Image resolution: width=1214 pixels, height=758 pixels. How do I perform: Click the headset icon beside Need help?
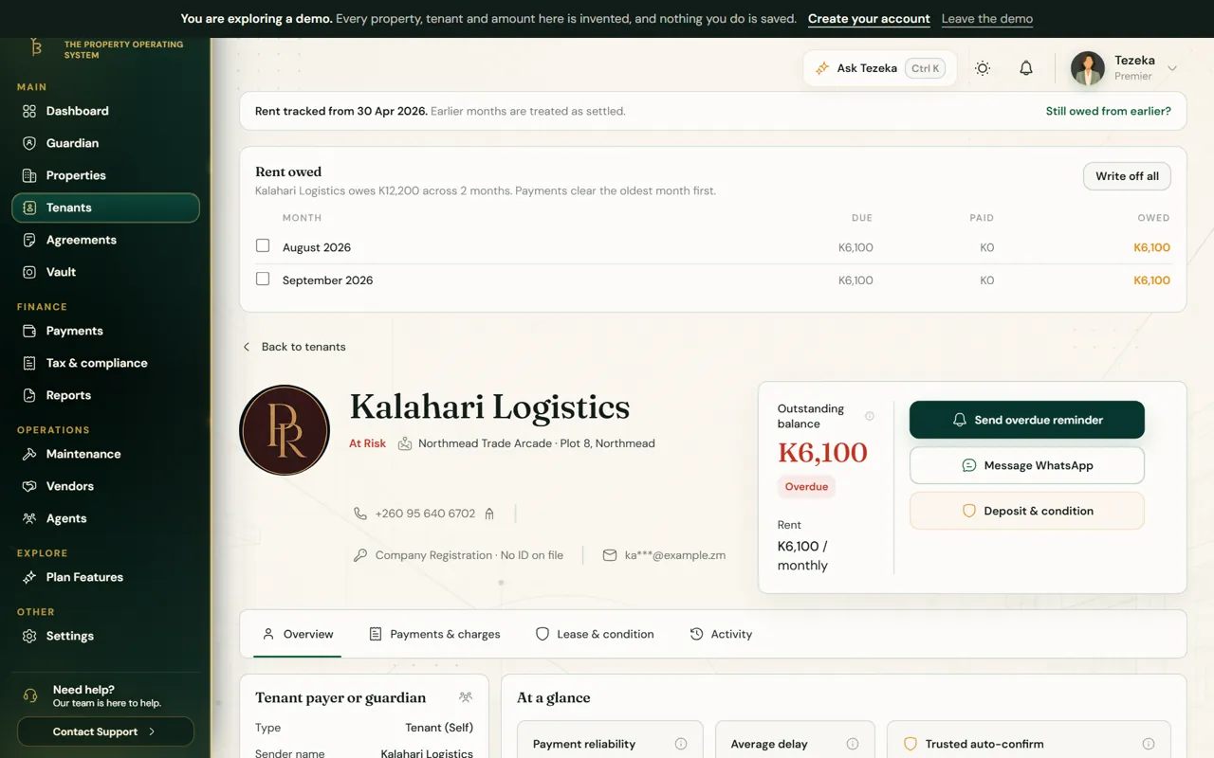coord(30,696)
